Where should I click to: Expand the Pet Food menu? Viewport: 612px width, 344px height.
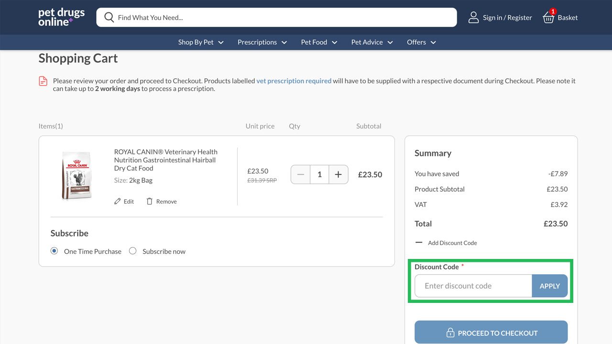pyautogui.click(x=319, y=42)
